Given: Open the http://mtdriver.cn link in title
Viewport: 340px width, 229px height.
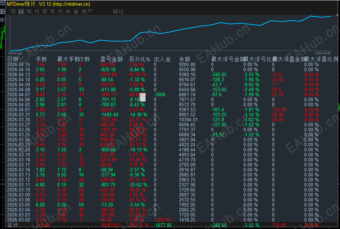Looking at the screenshot, I should [71, 4].
